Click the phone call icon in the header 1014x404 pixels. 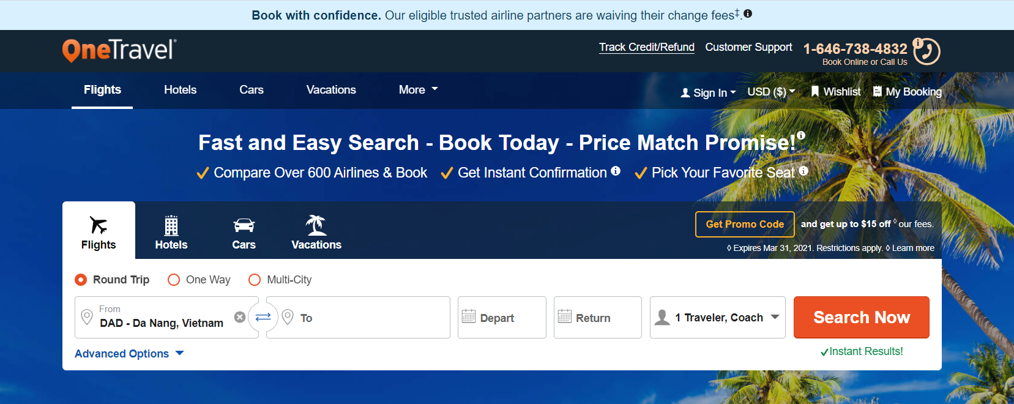[926, 51]
